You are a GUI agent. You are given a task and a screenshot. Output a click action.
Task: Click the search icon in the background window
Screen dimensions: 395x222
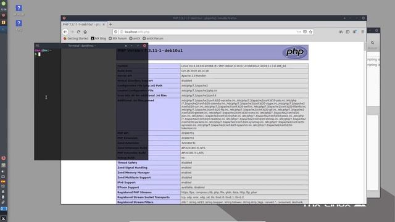pyautogui.click(x=372, y=43)
